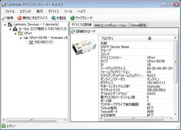Click the プロパティ column header
Image resolution: width=181 pixels, height=130 pixels.
122,38
